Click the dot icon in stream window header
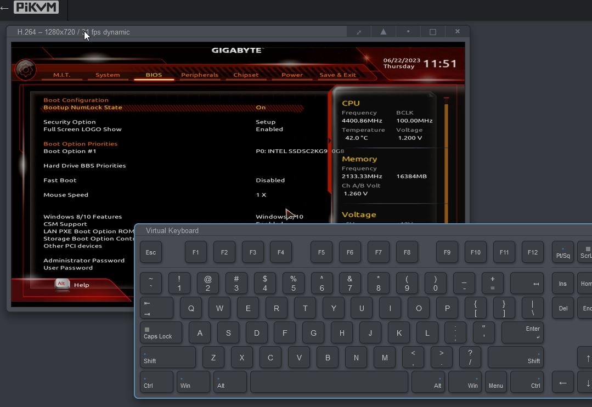This screenshot has height=407, width=592. 408,32
